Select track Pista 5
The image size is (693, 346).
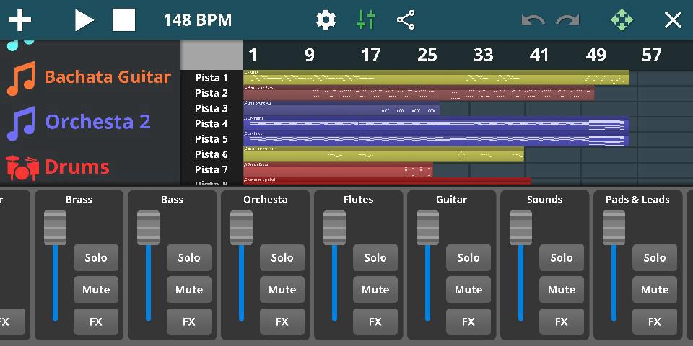(x=212, y=139)
